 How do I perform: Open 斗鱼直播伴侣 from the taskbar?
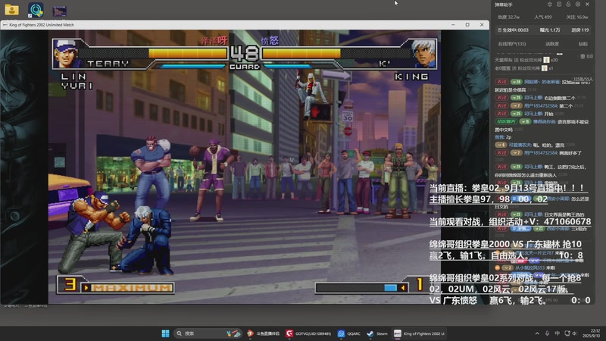pos(264,333)
